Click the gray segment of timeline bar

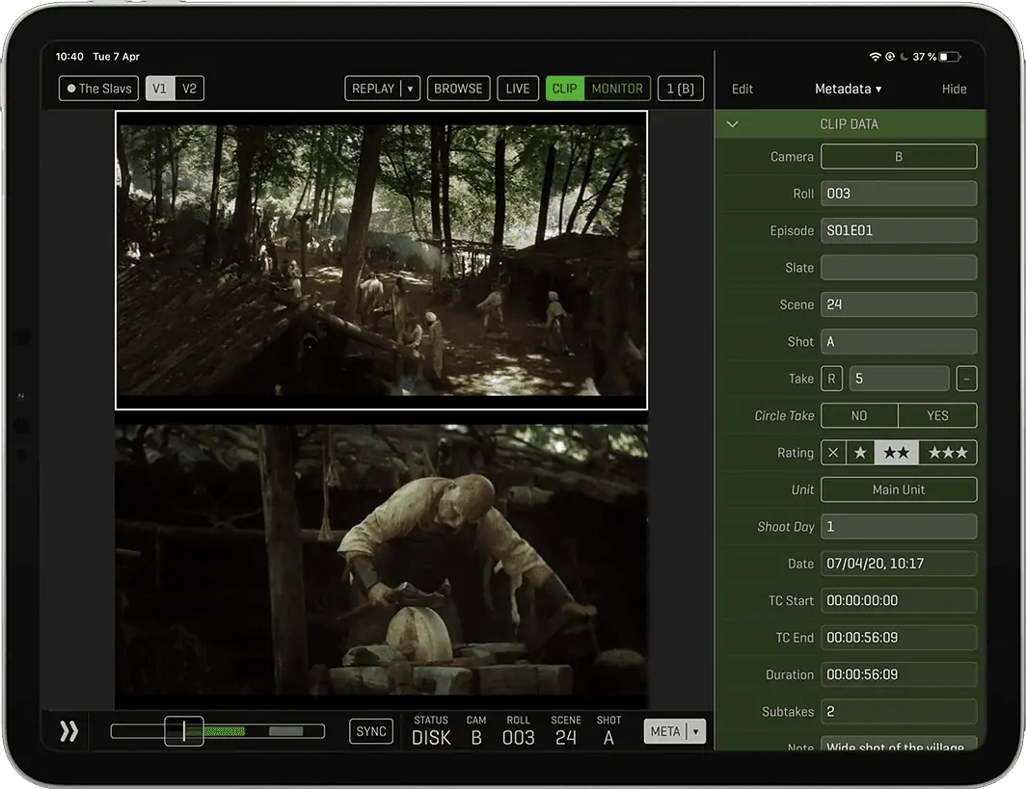point(286,731)
